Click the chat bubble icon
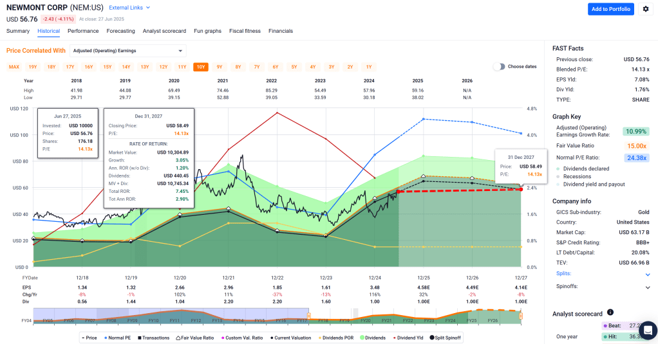This screenshot has width=658, height=344. click(x=648, y=330)
